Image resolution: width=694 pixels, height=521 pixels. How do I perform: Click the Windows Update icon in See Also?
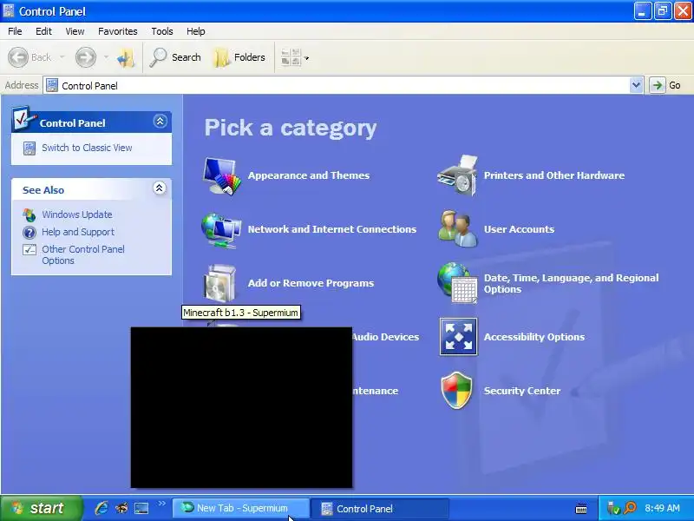point(29,214)
